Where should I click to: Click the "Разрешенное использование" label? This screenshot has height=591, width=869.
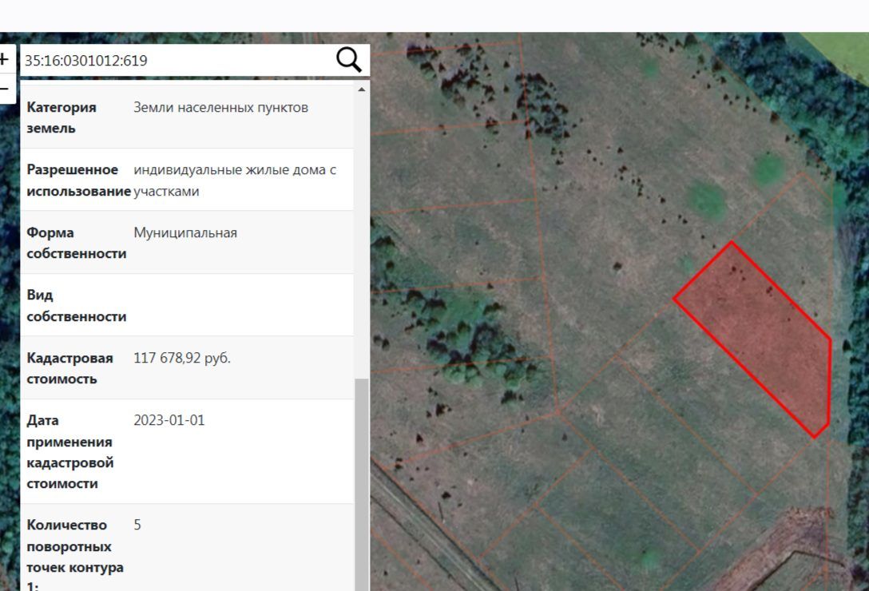(78, 180)
